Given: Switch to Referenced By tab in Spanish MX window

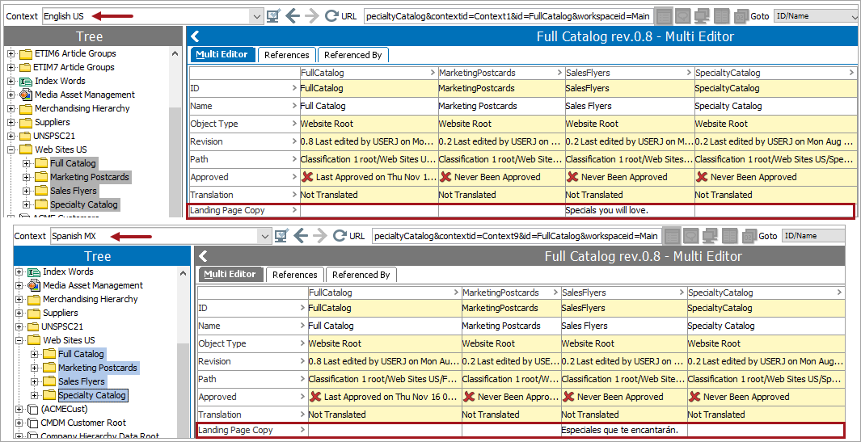Looking at the screenshot, I should coord(361,275).
